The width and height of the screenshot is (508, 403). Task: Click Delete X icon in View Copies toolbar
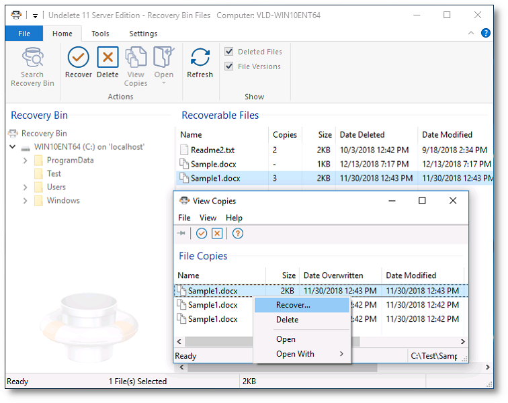coord(217,233)
